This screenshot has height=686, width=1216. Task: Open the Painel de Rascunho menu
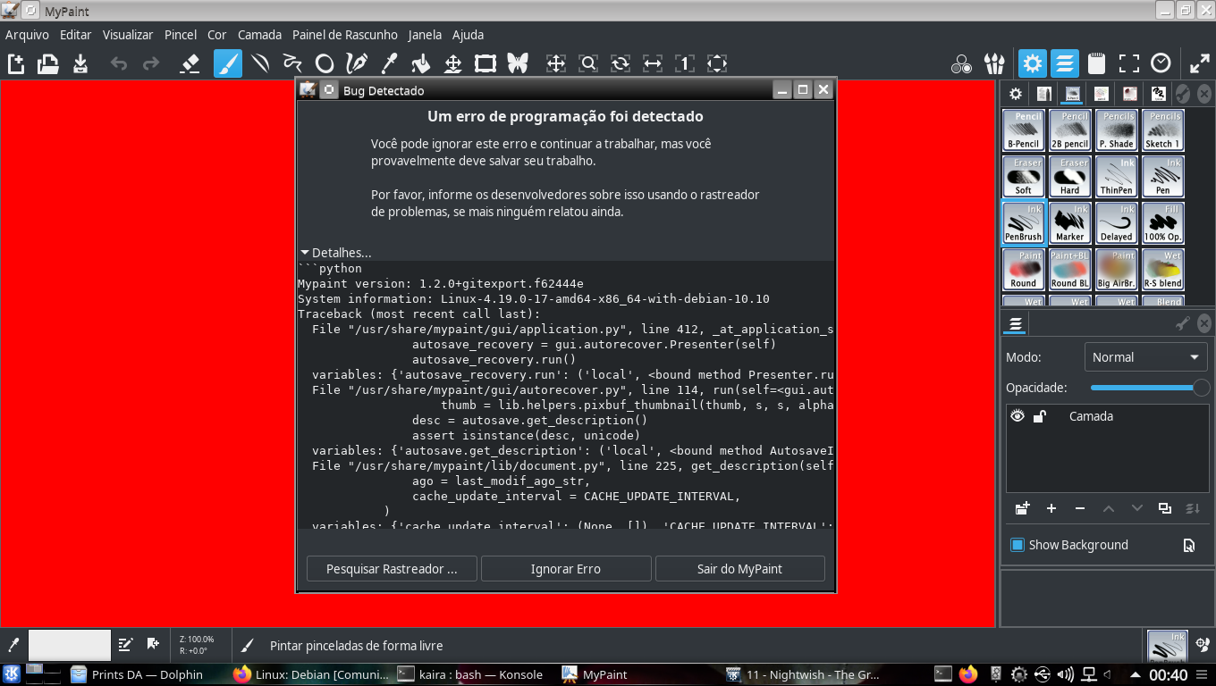[345, 35]
